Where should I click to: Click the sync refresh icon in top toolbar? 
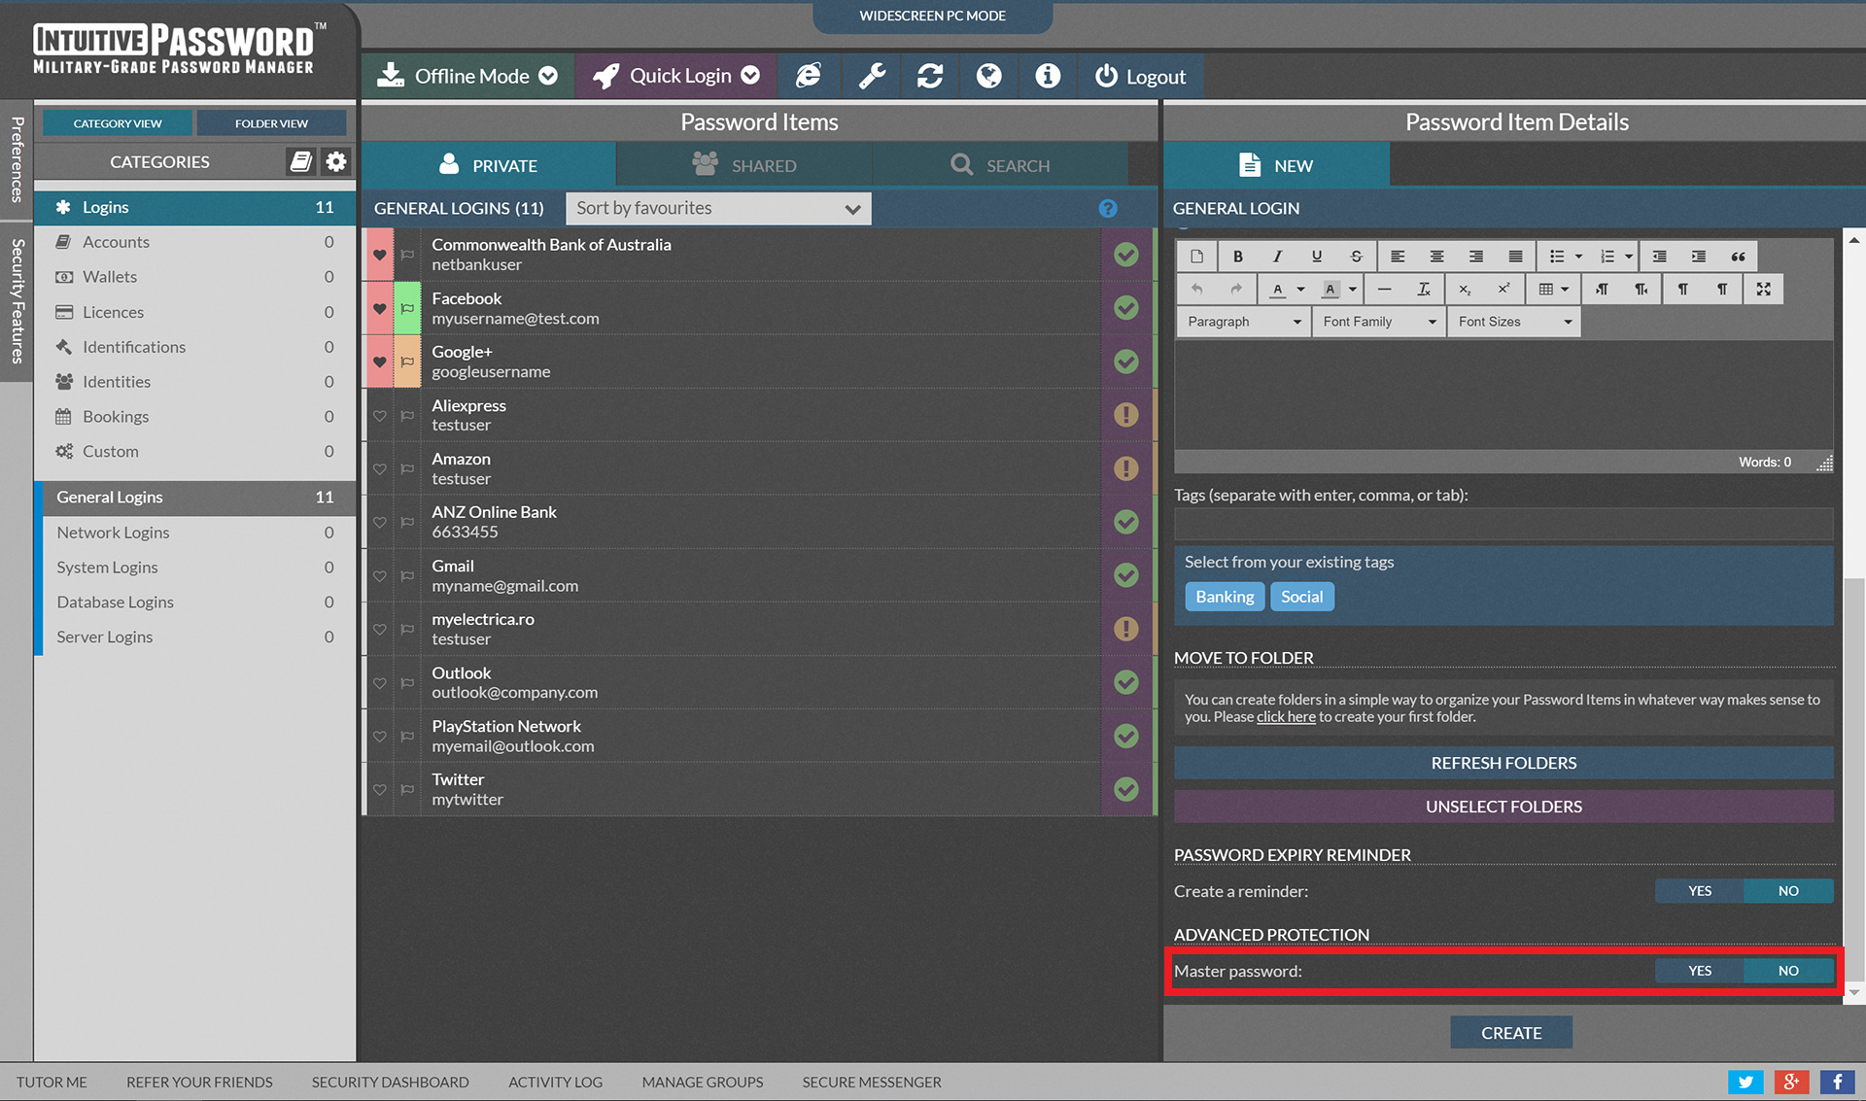[930, 76]
